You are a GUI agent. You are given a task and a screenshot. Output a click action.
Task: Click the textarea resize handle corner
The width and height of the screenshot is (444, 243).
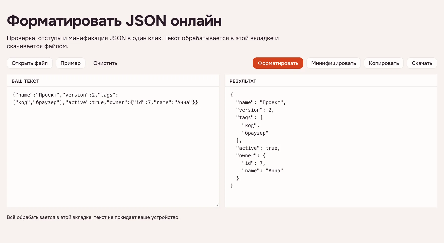(x=217, y=205)
